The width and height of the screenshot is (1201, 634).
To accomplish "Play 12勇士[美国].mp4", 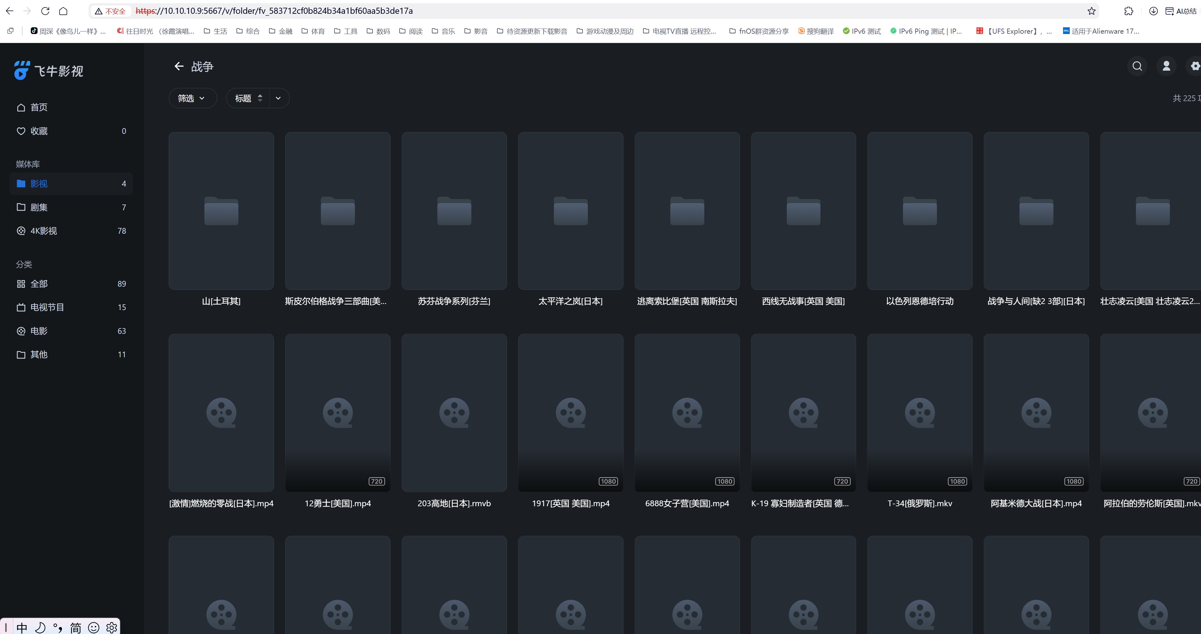I will (338, 413).
